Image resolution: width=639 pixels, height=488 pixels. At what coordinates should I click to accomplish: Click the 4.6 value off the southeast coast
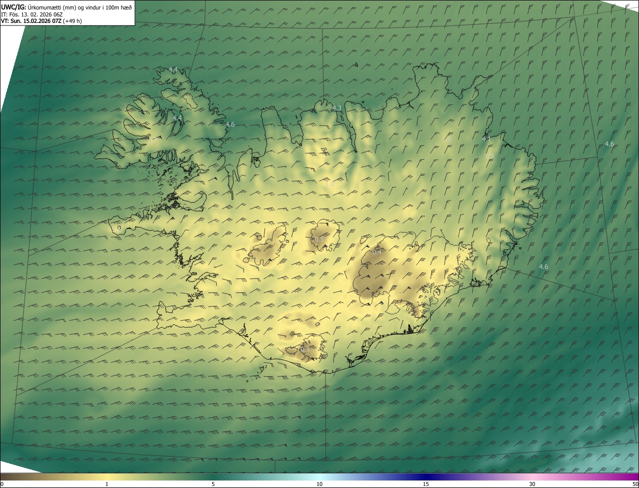544,266
